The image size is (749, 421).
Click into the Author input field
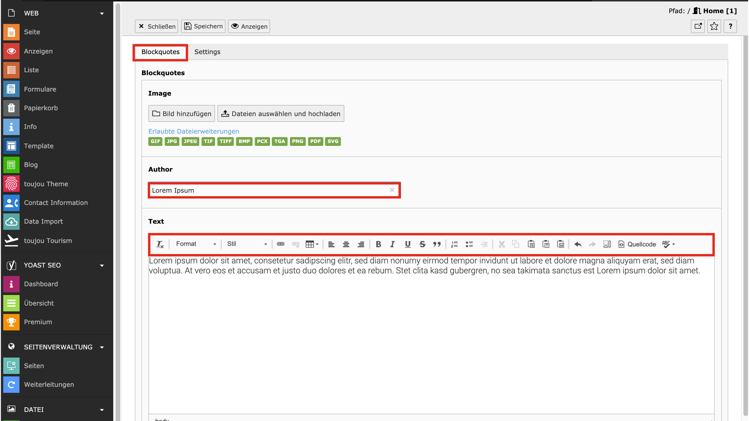point(269,190)
